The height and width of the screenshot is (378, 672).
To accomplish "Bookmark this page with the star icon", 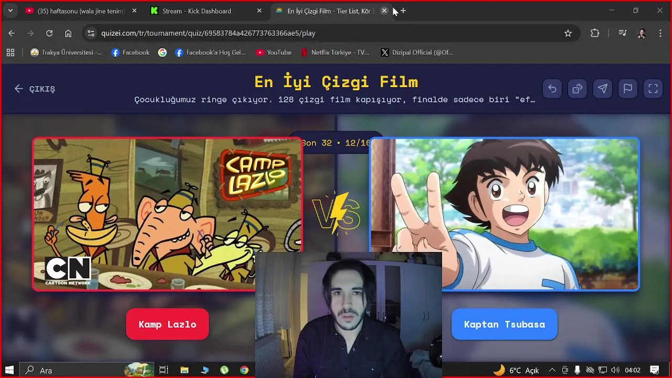I will (x=568, y=33).
